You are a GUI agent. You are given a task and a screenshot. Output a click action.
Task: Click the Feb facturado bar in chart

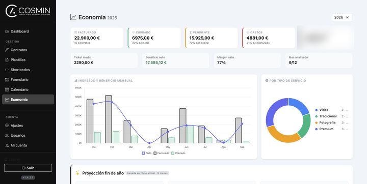[109, 119]
